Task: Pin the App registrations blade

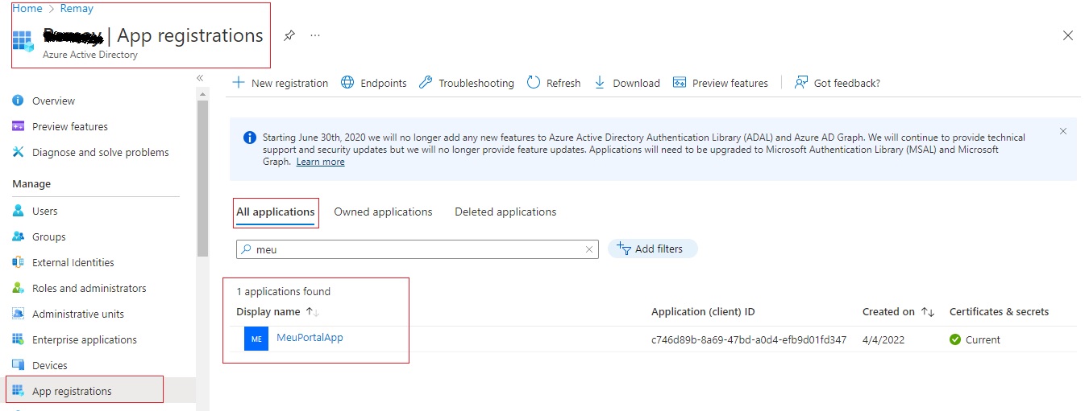Action: (289, 35)
